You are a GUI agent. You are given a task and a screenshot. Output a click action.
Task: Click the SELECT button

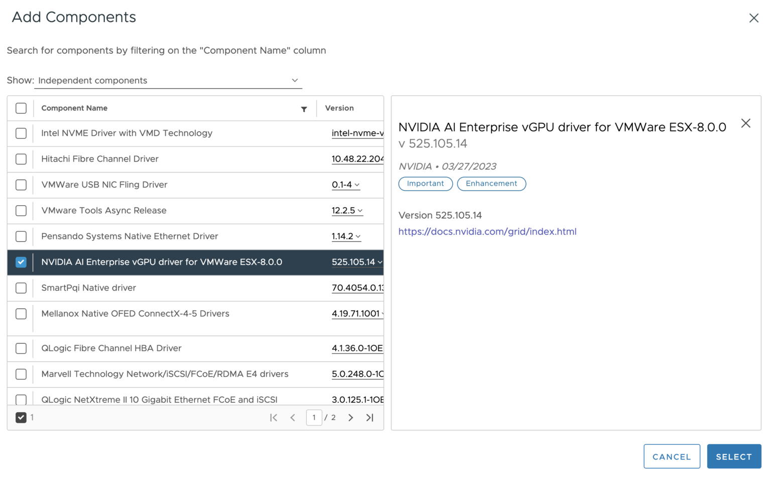tap(734, 456)
